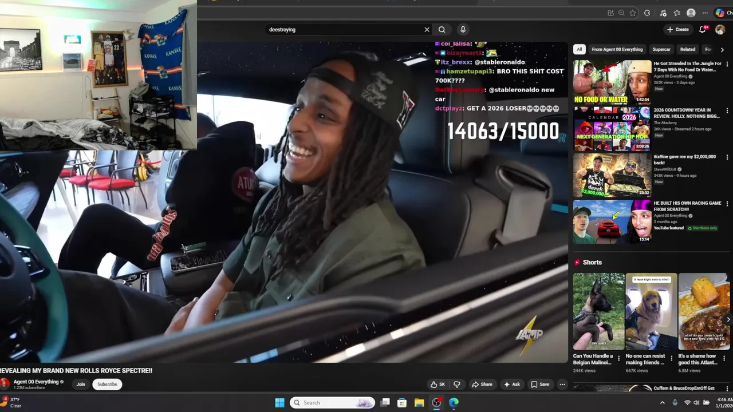
Task: Open the weather widget showing 37°F
Action: point(11,402)
